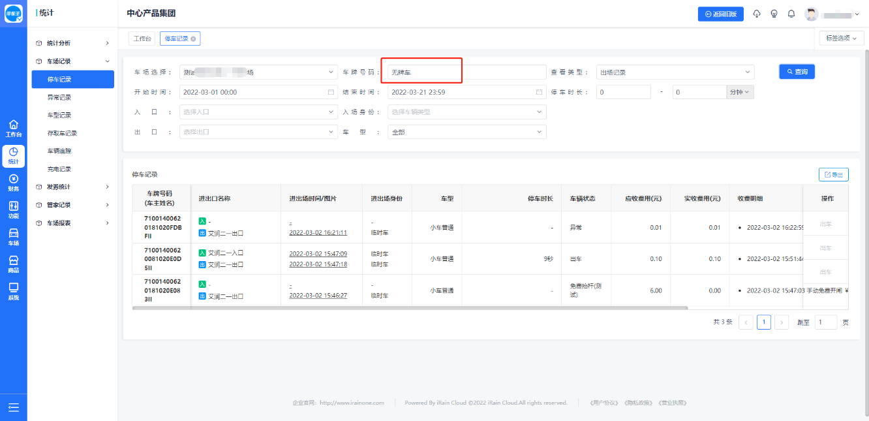Go to 车场 parking lot sidebar icon

pyautogui.click(x=13, y=237)
